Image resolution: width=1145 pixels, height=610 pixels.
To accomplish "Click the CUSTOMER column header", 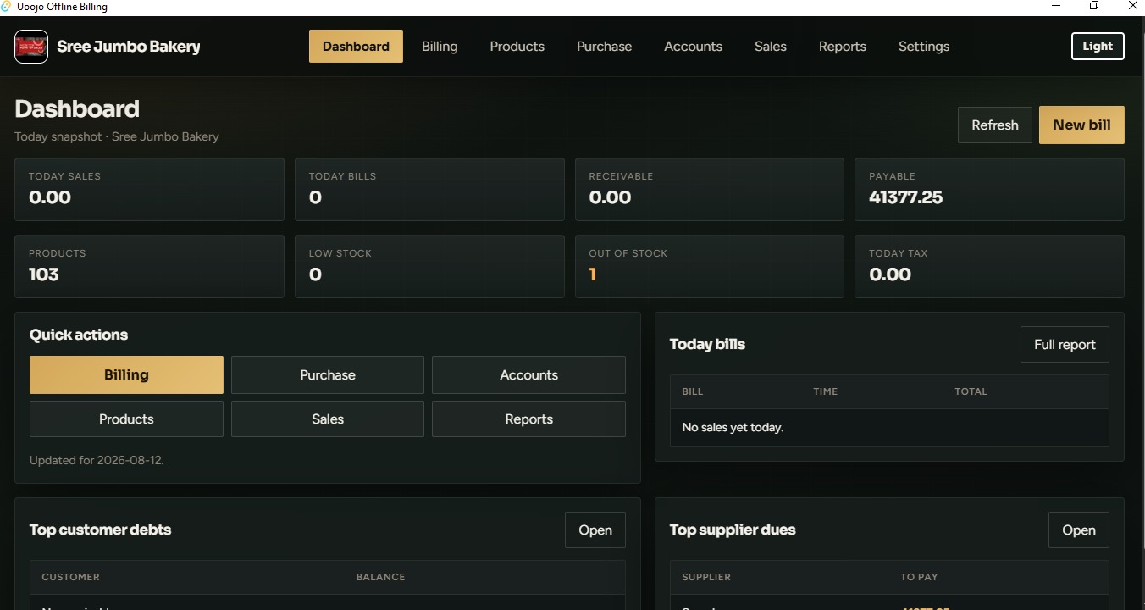I will 70,577.
